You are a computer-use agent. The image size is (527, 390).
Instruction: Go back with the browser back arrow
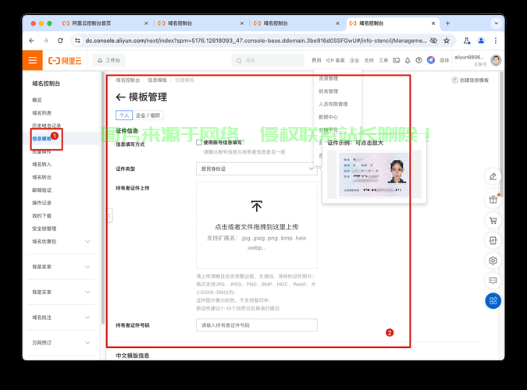(31, 41)
